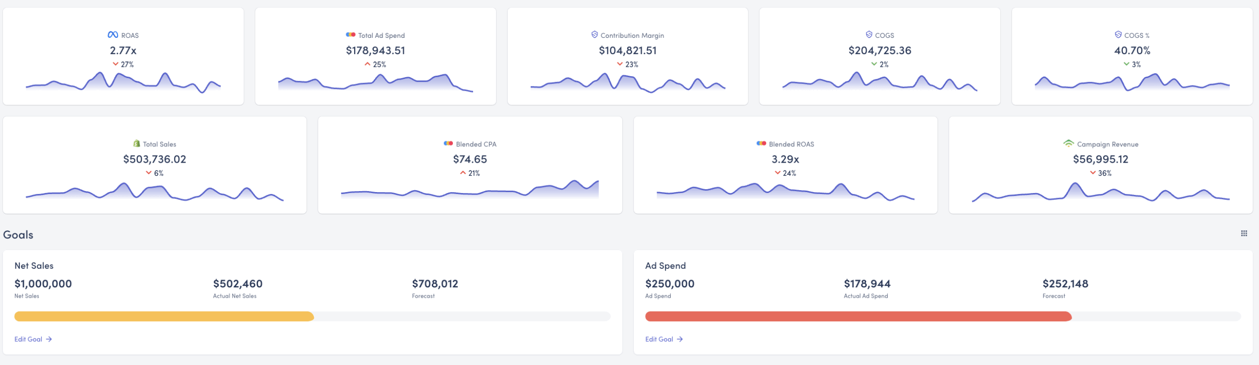Click the Net Sales forecast $708,012 figure
Viewport: 1259px width, 365px height.
pos(435,283)
